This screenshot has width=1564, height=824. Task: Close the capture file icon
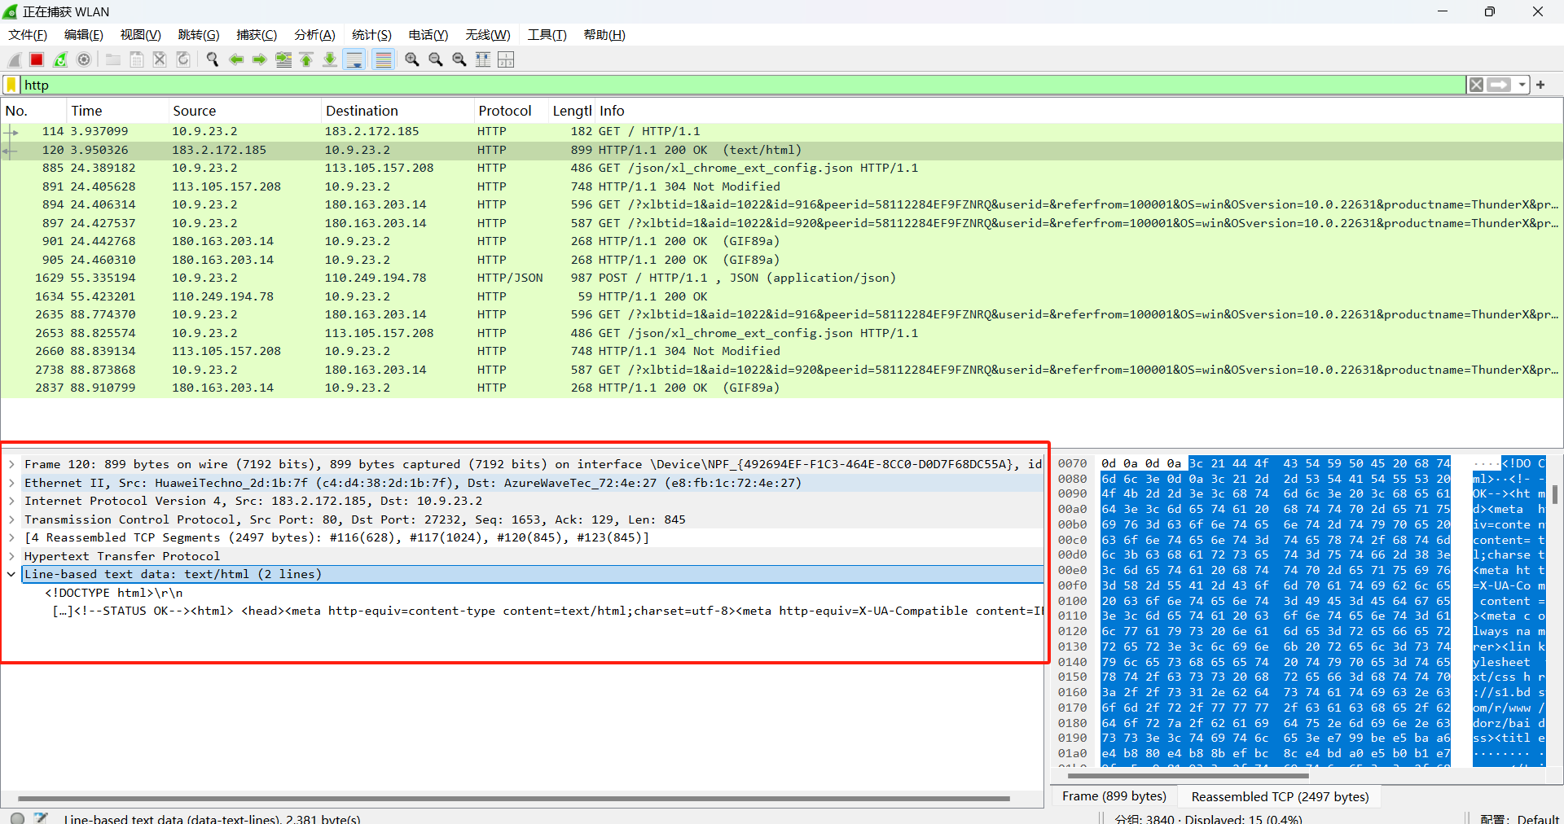160,59
